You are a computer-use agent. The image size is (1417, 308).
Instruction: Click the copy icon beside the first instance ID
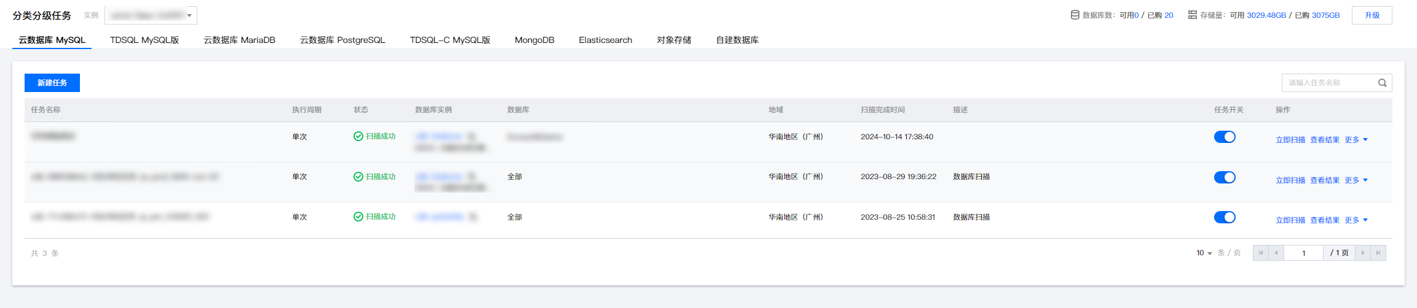click(472, 136)
